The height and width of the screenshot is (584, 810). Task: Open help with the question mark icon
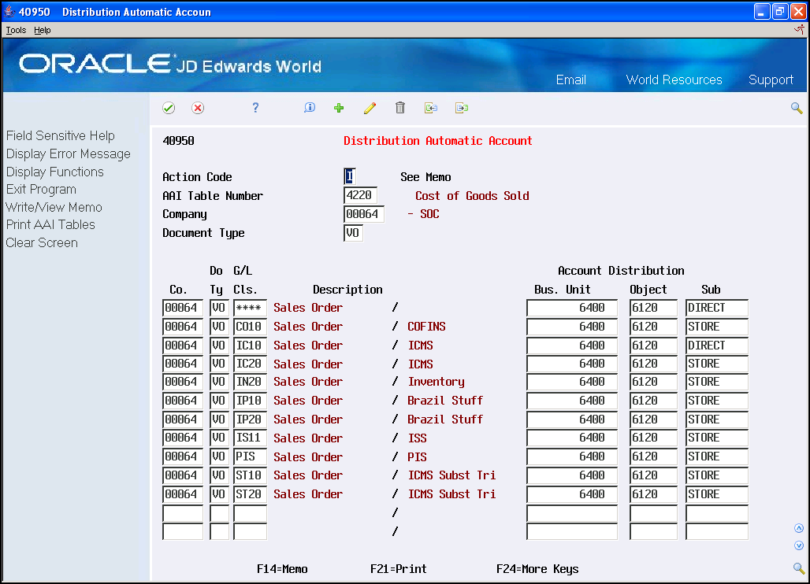tap(255, 107)
